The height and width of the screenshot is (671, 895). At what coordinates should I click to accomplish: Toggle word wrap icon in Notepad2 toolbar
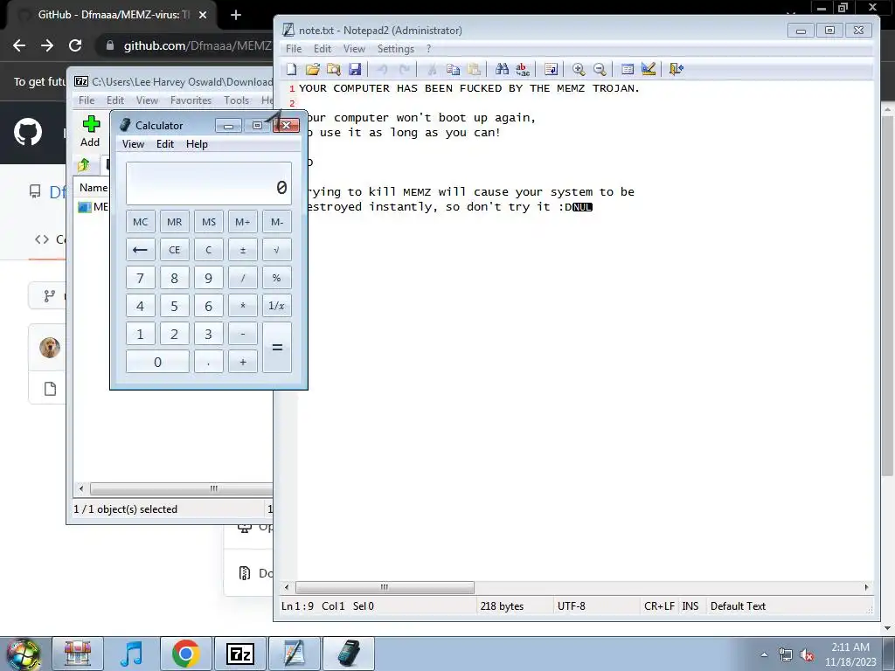[x=551, y=69]
